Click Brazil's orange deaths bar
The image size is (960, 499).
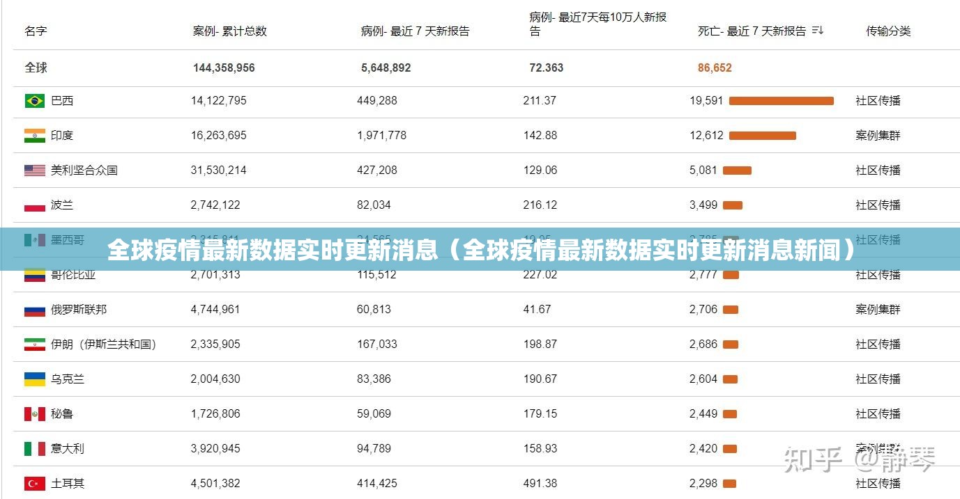(781, 101)
